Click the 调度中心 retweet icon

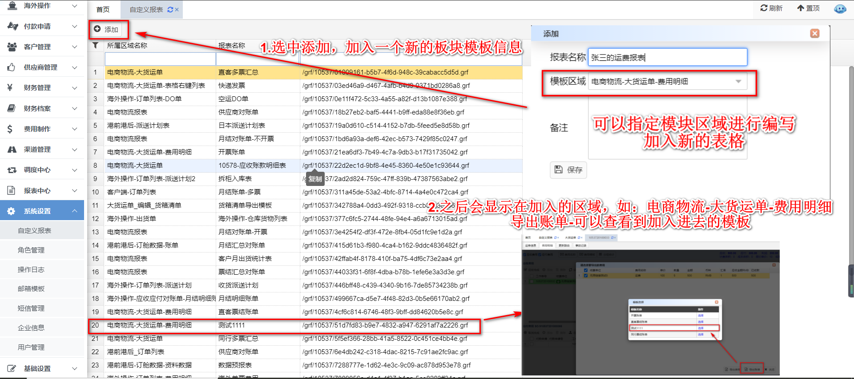[x=12, y=170]
